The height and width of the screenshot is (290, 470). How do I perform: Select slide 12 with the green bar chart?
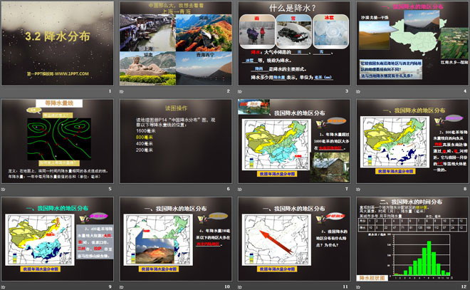click(x=412, y=239)
